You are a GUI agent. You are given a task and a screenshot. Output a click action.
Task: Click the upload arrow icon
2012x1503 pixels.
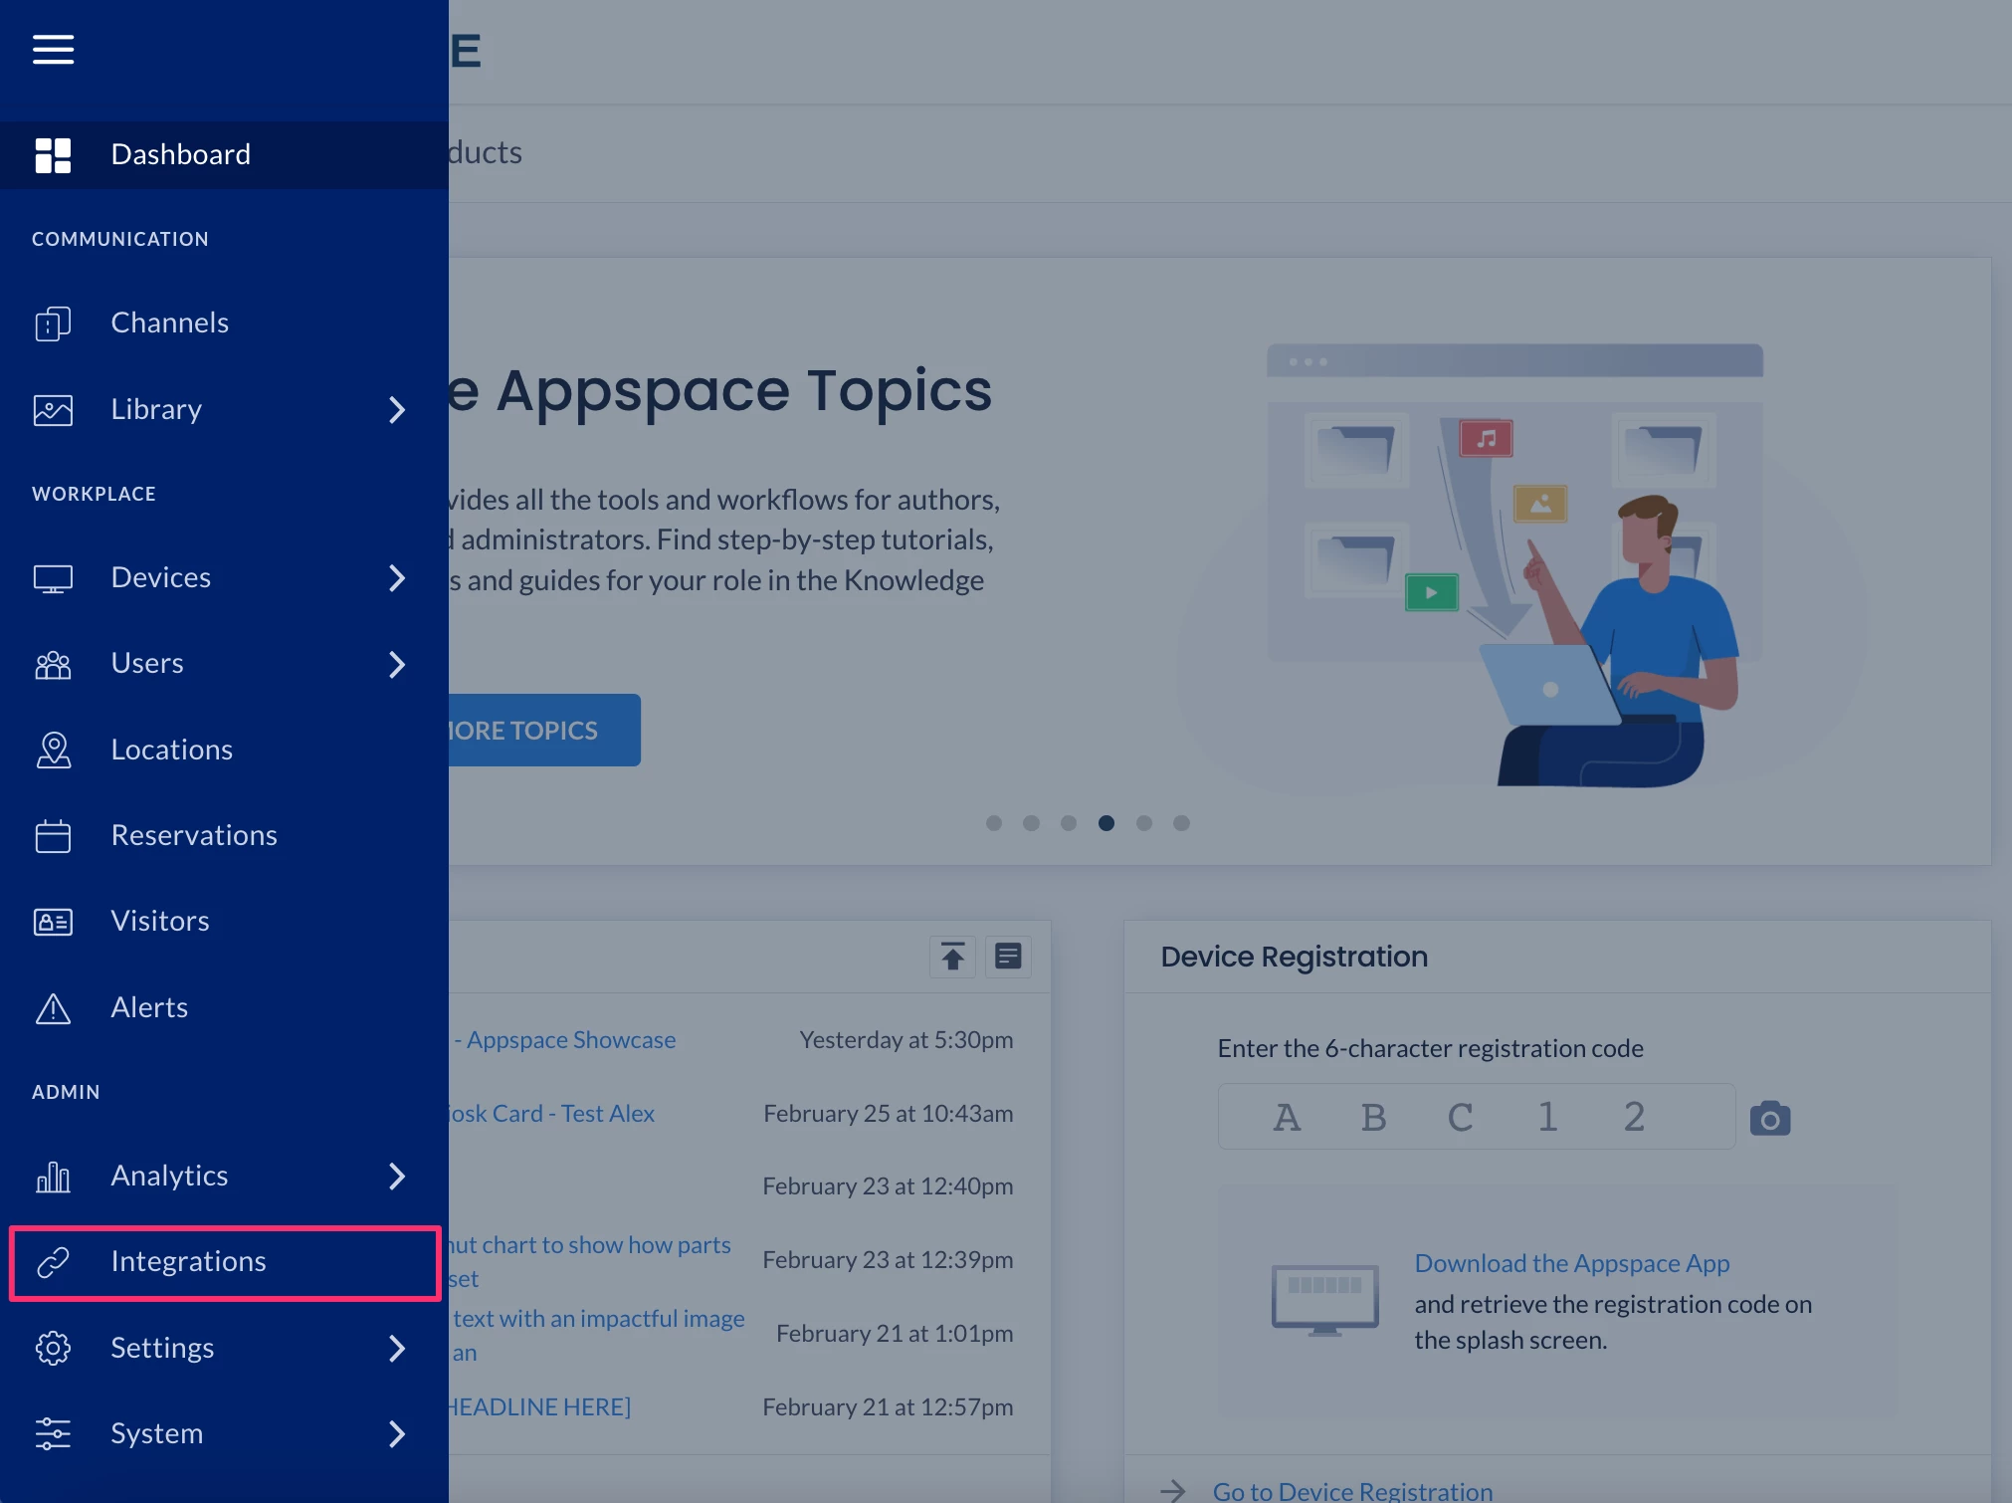coord(952,957)
